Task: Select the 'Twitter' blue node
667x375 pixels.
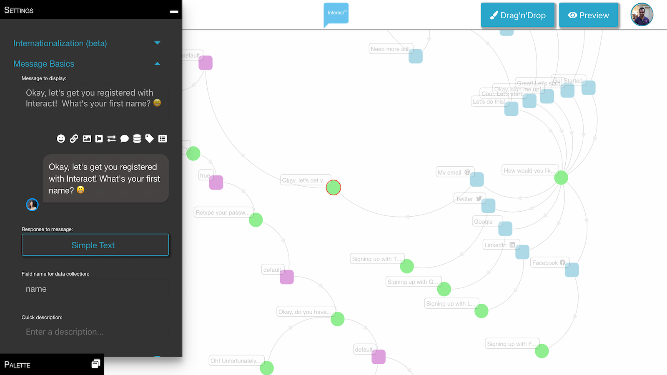Action: (x=489, y=206)
